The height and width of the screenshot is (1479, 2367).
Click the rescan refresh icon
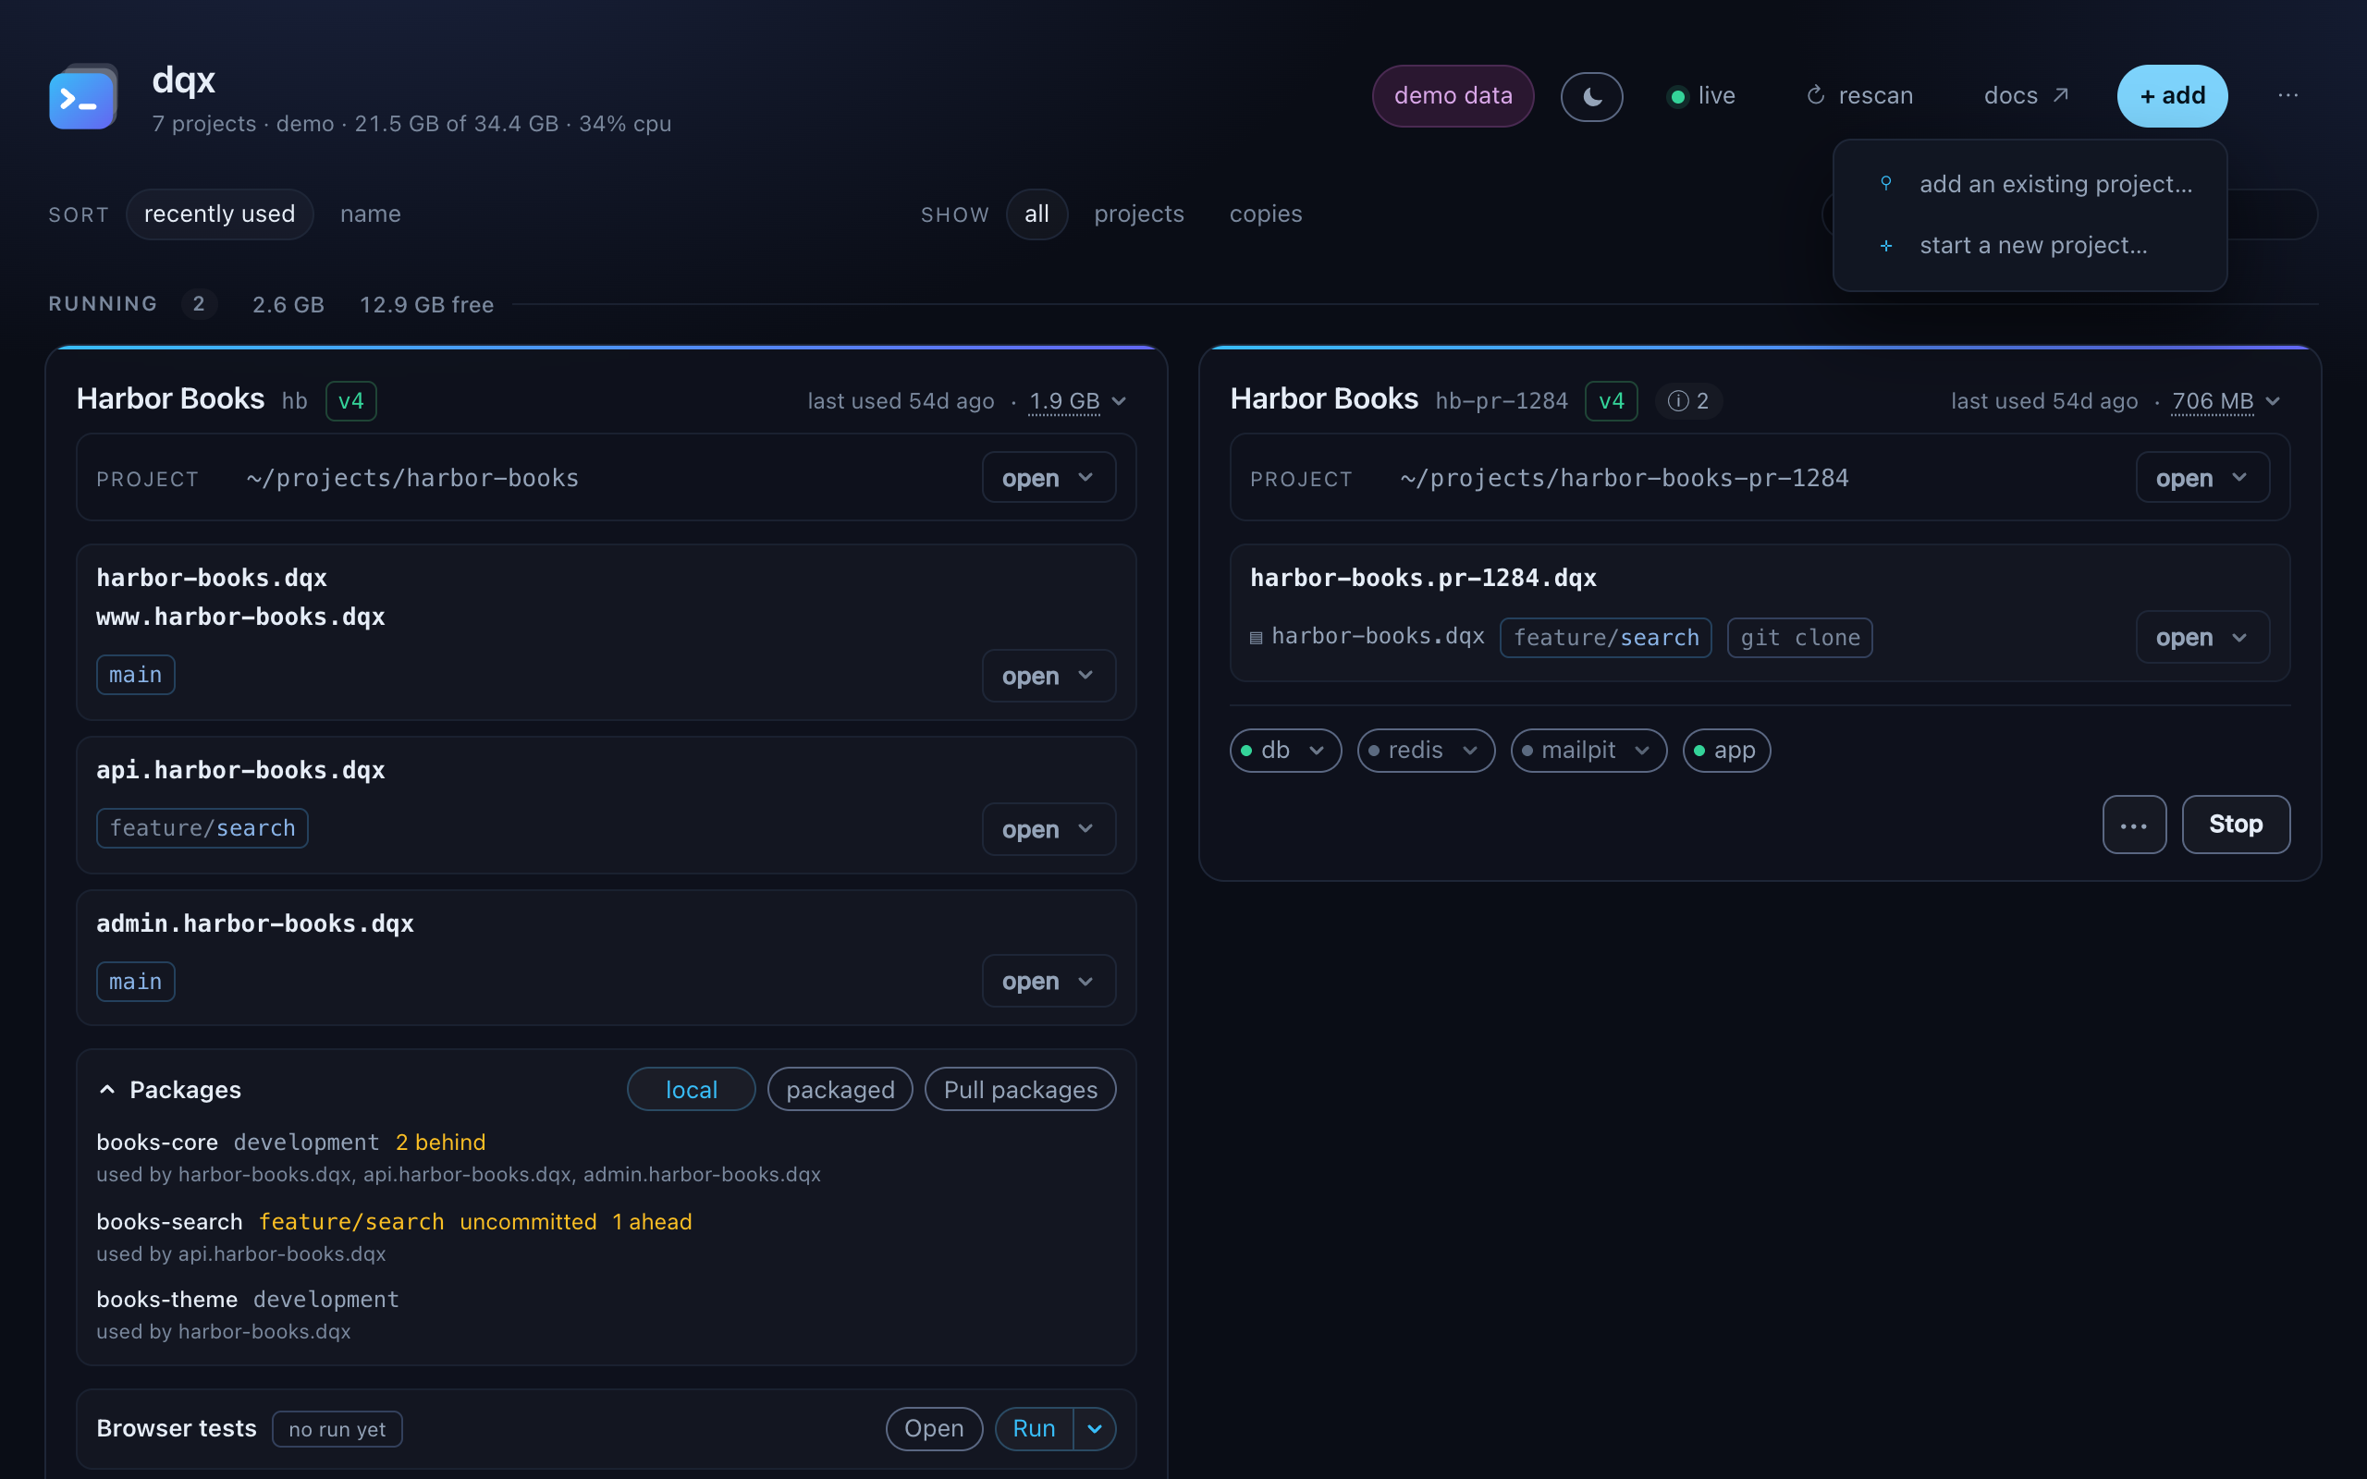pos(1815,95)
